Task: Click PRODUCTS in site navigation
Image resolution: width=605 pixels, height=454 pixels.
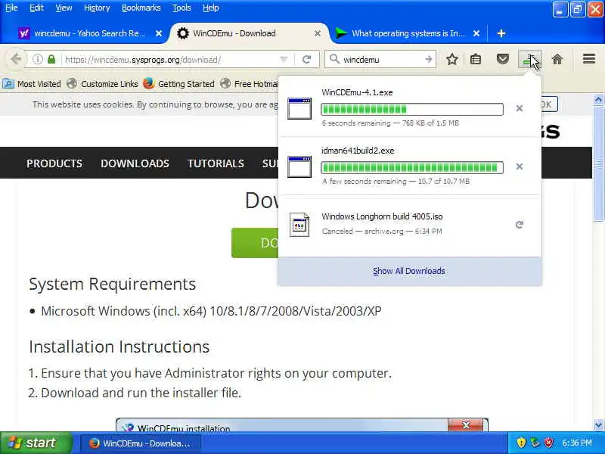Action: tap(54, 163)
